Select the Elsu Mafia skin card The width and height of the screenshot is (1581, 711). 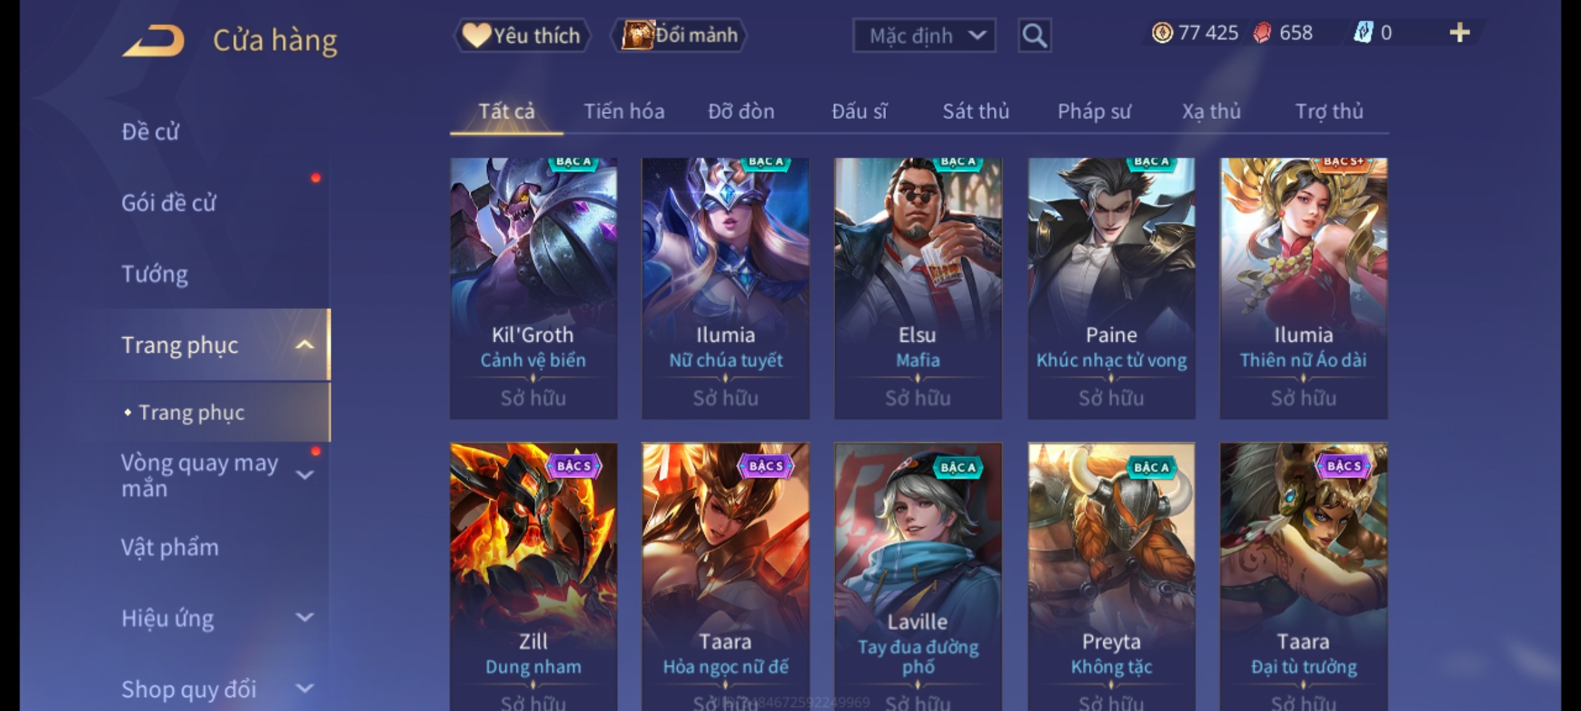pos(918,288)
